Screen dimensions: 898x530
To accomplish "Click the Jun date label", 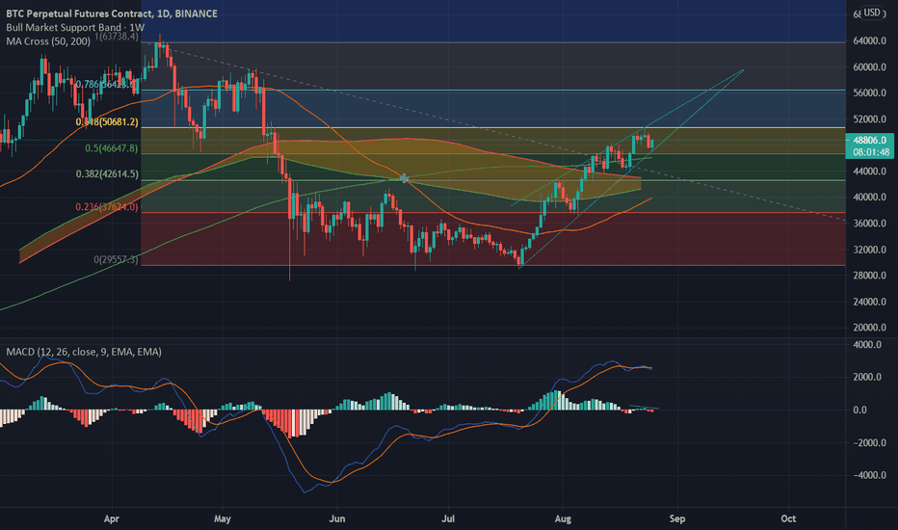I will point(337,519).
